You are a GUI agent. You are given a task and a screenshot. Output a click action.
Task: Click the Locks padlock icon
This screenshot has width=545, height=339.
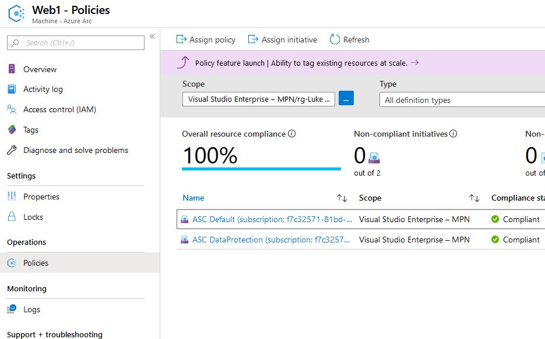point(12,217)
